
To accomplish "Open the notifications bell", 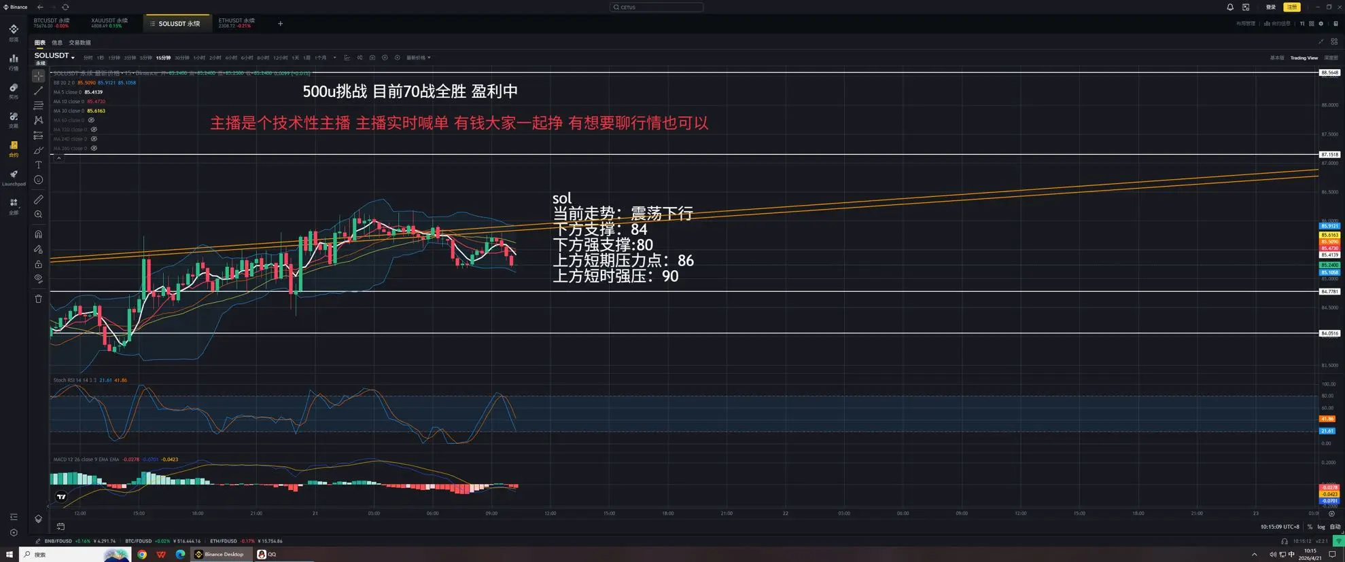I will pyautogui.click(x=1230, y=7).
